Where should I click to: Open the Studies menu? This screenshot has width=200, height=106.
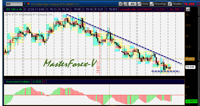[175, 4]
